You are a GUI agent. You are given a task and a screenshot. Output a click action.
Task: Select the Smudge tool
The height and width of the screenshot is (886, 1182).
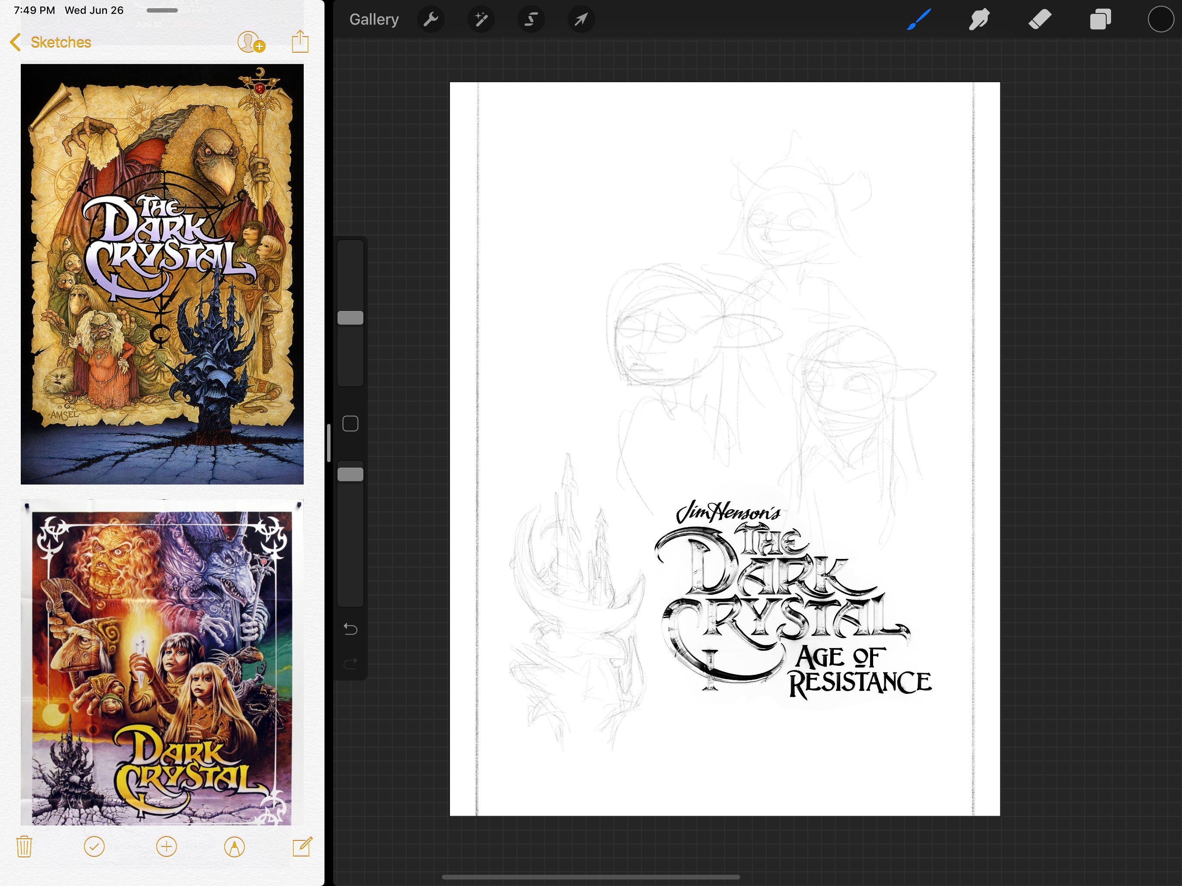979,20
